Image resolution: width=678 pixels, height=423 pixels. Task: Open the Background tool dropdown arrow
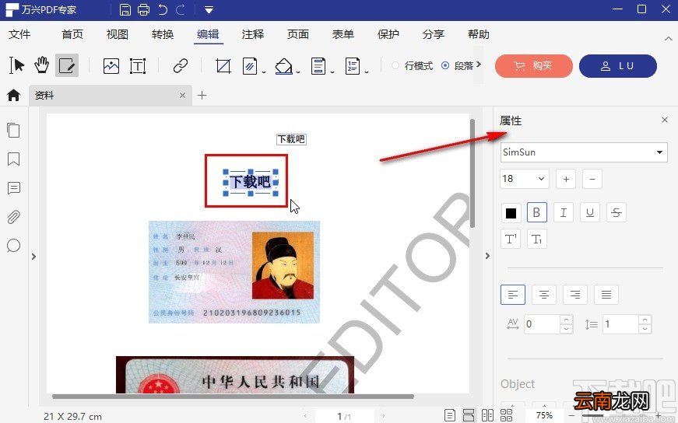click(x=298, y=72)
